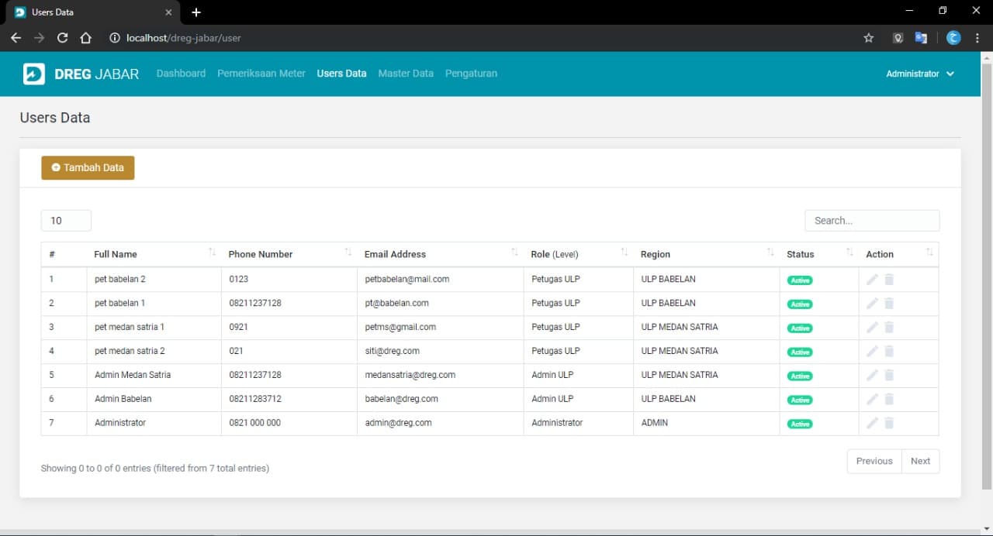The image size is (993, 536).
Task: Delete trash icon for pet medan satria 2
Action: pos(889,352)
